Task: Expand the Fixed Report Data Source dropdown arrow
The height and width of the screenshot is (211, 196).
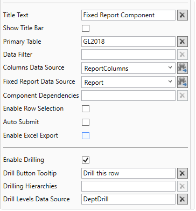Action: coord(170,81)
